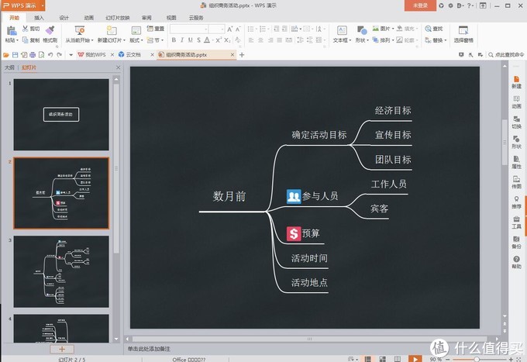527x362 pixels.
Task: Open the 插入 (Insert) ribbon tab
Action: click(39, 18)
